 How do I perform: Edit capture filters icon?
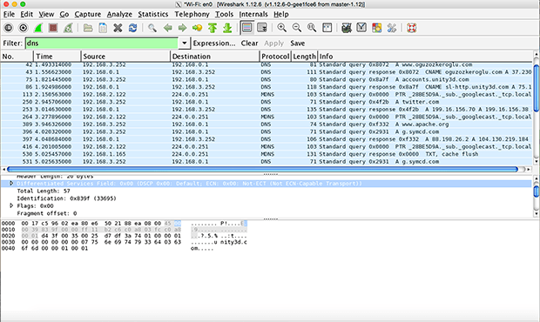pos(347,28)
